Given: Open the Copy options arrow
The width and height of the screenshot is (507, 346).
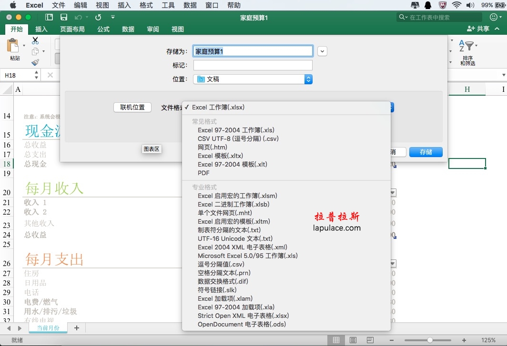Looking at the screenshot, I should pyautogui.click(x=43, y=51).
